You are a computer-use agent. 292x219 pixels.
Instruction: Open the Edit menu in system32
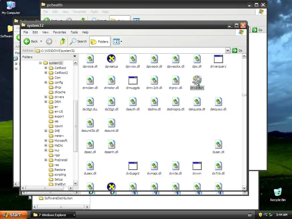(35, 32)
